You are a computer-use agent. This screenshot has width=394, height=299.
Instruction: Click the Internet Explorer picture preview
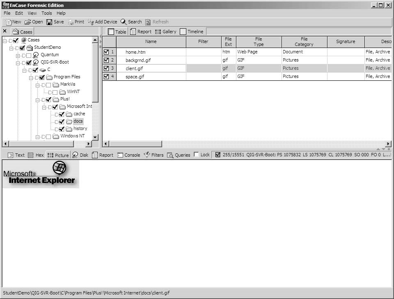point(40,174)
